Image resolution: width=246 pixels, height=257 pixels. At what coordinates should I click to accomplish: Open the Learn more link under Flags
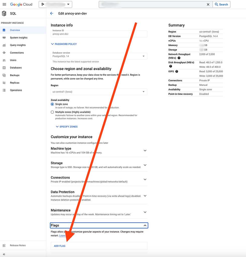pyautogui.click(x=62, y=235)
